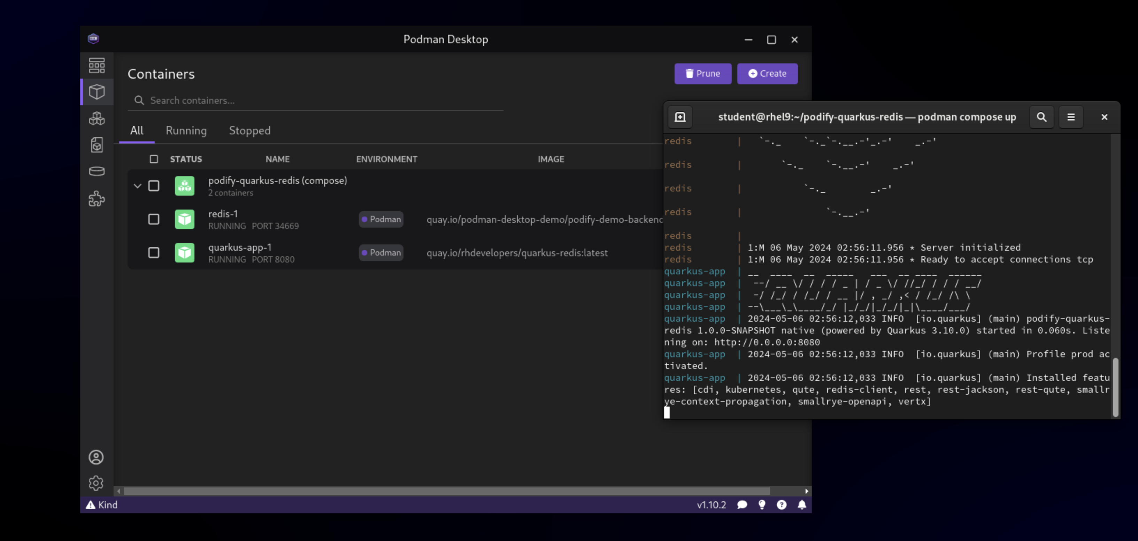The width and height of the screenshot is (1138, 541).
Task: Switch to the Running containers tab
Action: 186,131
